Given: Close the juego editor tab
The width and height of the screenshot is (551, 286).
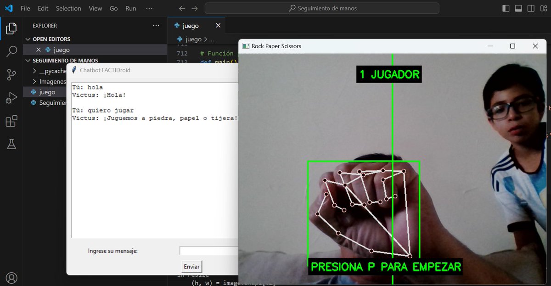Looking at the screenshot, I should (218, 26).
